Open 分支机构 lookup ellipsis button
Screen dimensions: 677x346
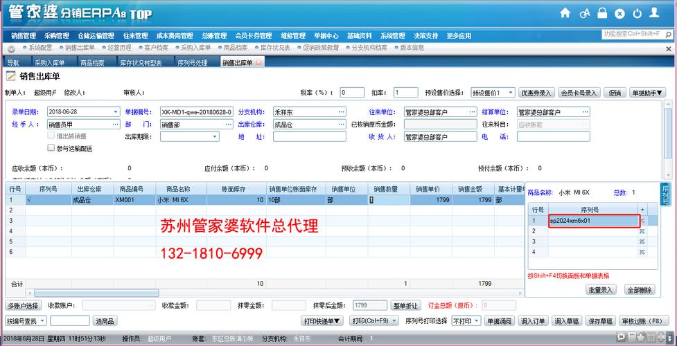click(x=342, y=112)
